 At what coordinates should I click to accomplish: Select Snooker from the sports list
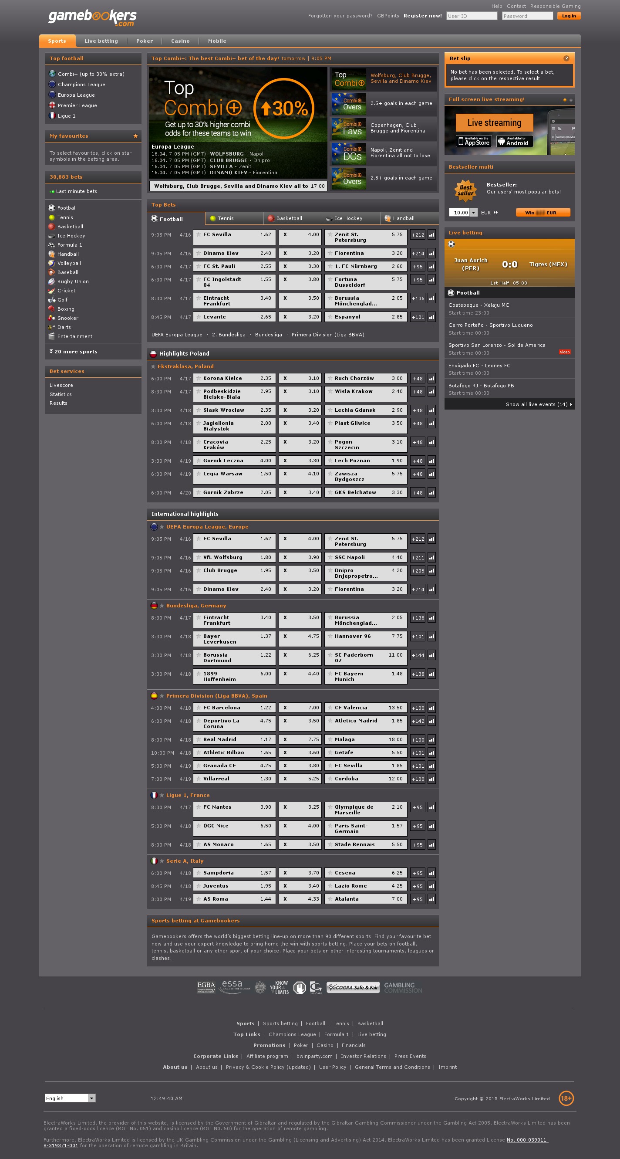[x=67, y=318]
